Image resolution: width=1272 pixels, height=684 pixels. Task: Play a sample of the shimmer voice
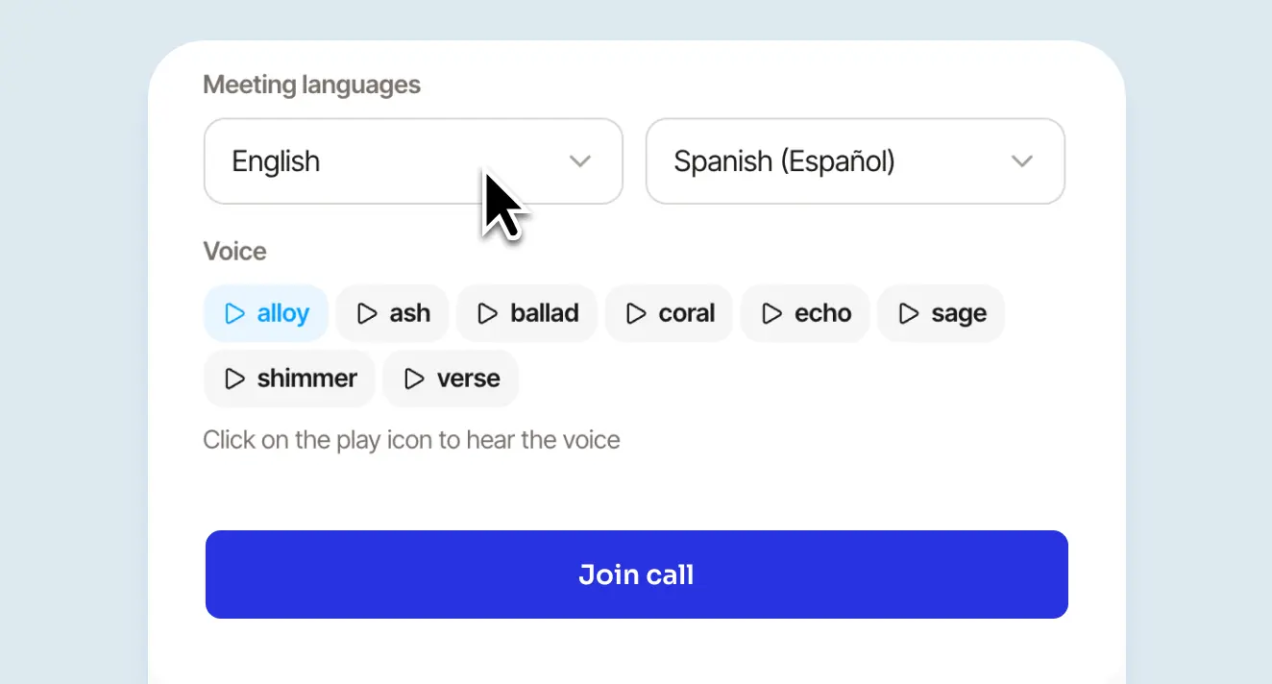pyautogui.click(x=233, y=378)
